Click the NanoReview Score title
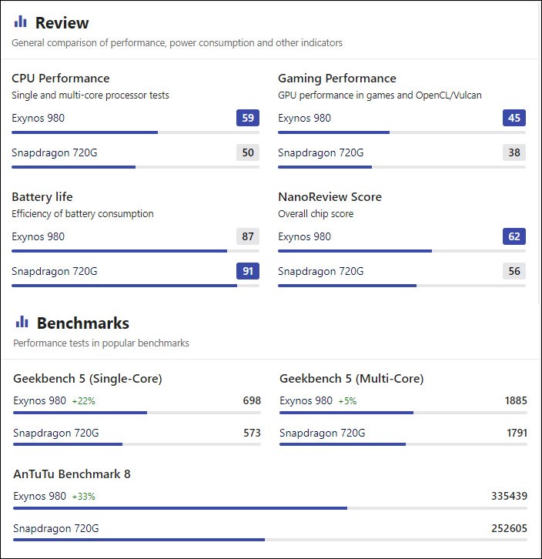Image resolution: width=542 pixels, height=559 pixels. click(x=330, y=197)
